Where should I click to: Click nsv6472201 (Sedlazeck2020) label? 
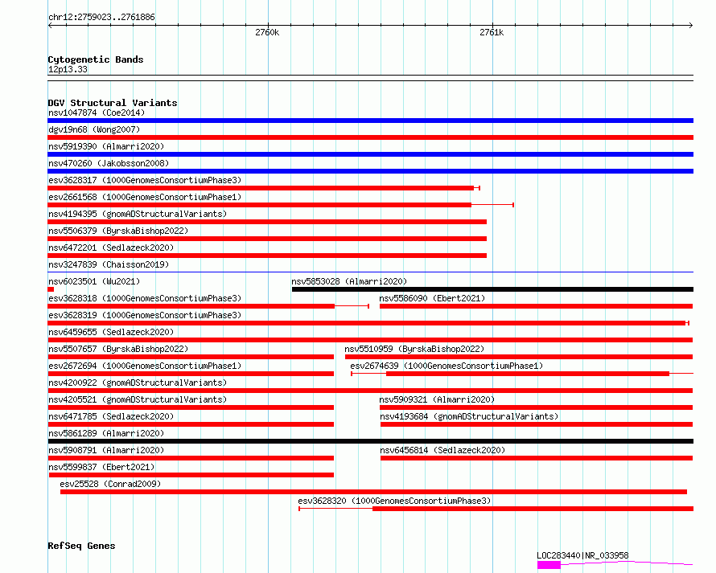click(x=111, y=248)
